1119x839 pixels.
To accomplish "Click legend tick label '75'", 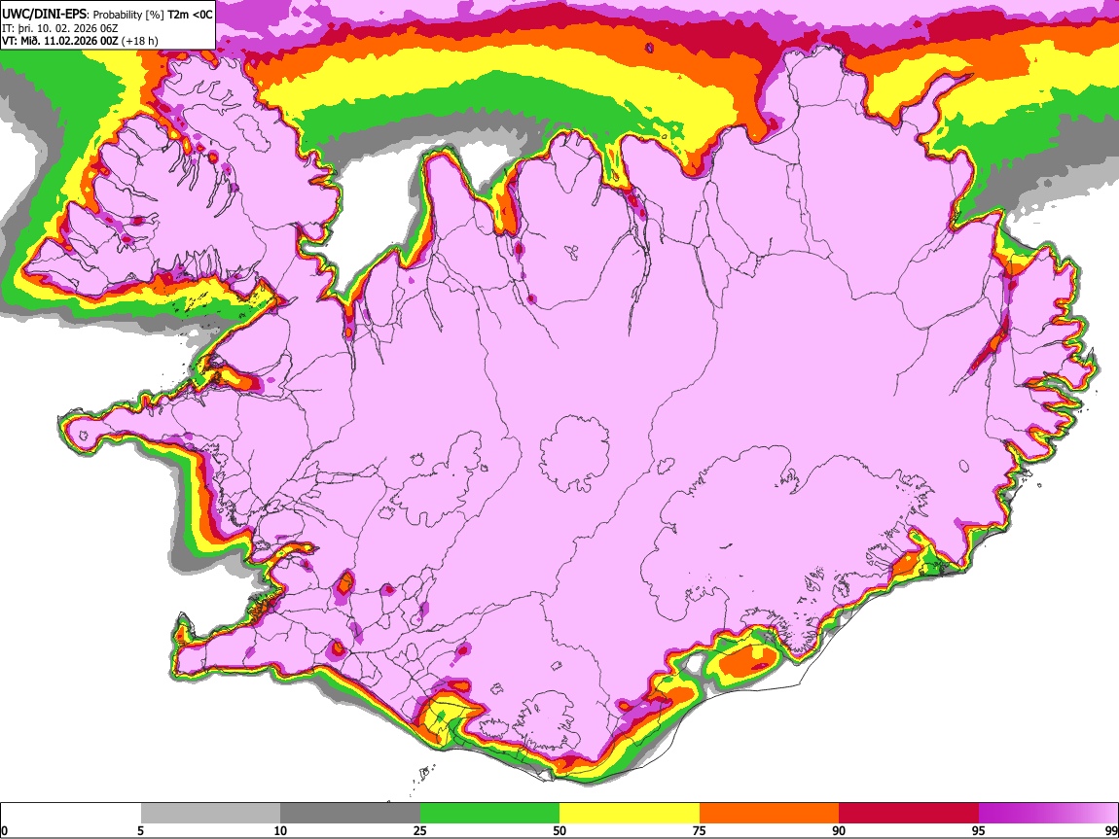I will [x=700, y=831].
